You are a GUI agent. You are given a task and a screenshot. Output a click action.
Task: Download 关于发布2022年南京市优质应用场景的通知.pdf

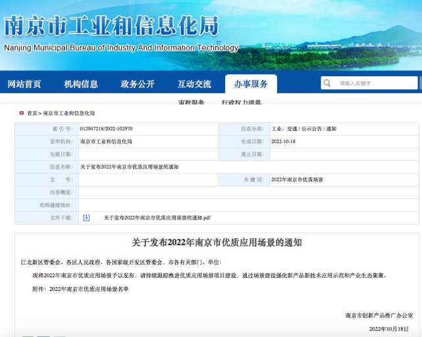click(157, 217)
